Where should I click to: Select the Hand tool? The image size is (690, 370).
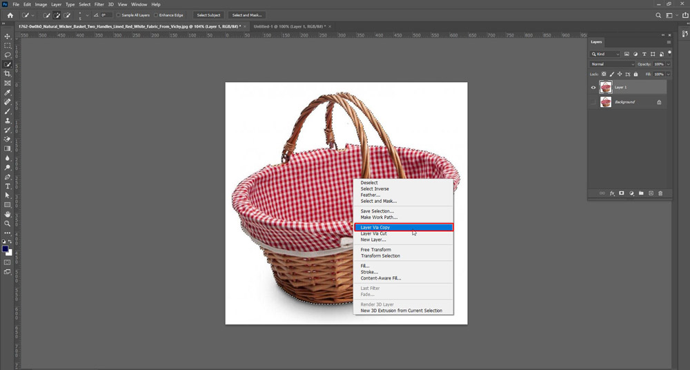tap(8, 215)
